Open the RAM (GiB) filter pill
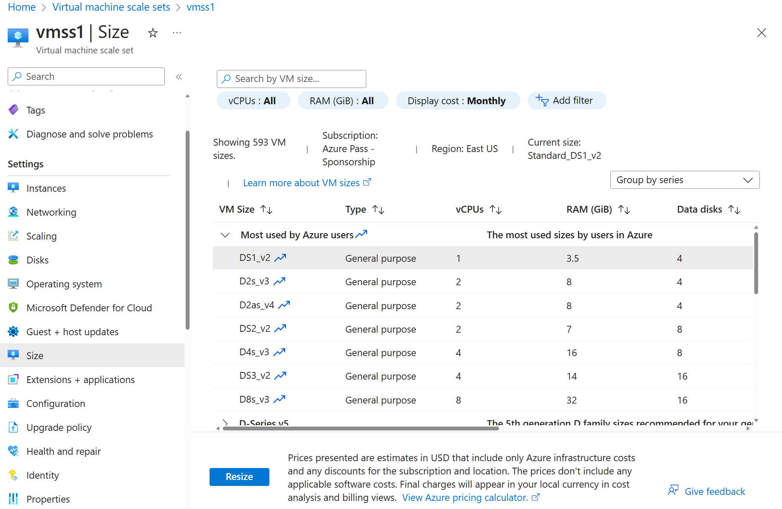The image size is (782, 509). (343, 100)
